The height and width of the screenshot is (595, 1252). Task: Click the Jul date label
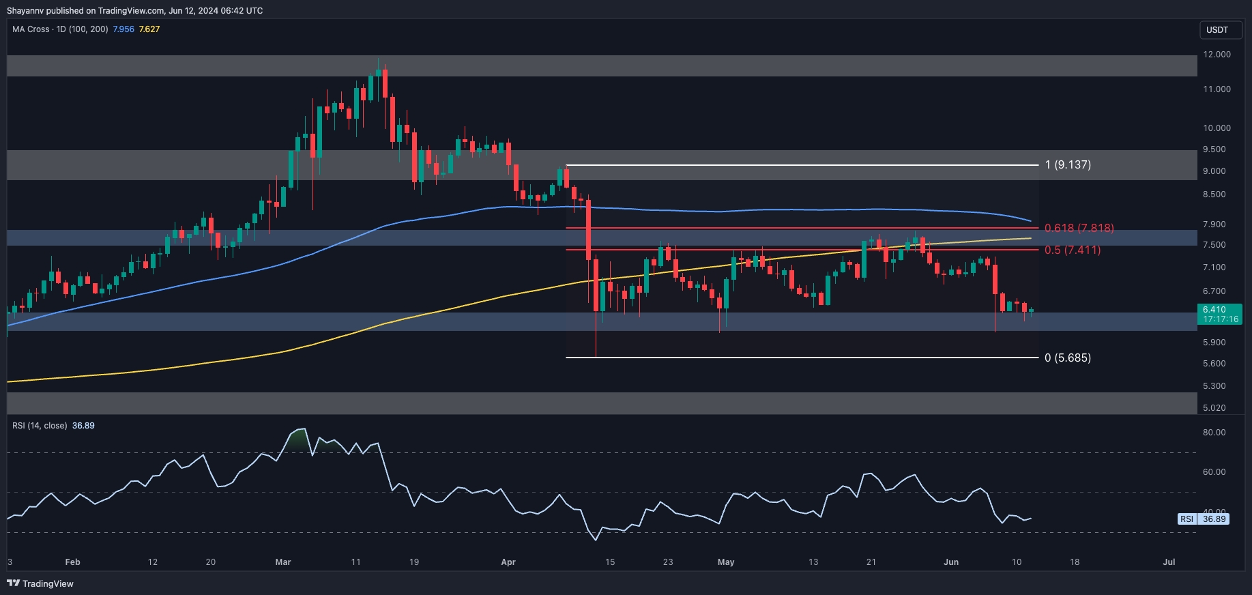[x=1169, y=562]
